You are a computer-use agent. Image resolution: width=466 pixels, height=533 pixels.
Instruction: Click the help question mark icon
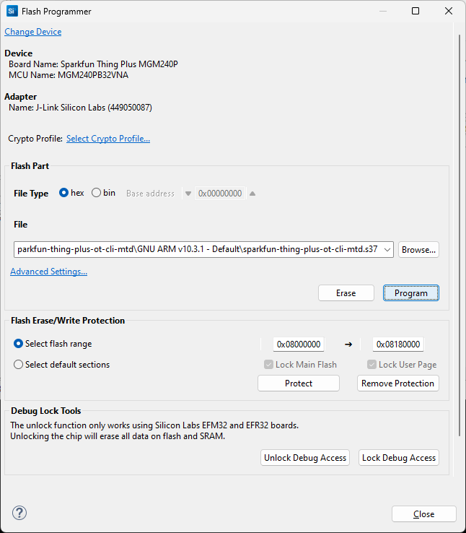(x=19, y=513)
